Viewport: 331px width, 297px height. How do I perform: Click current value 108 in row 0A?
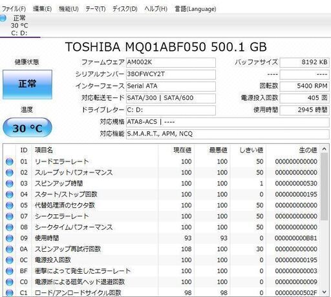coord(186,249)
